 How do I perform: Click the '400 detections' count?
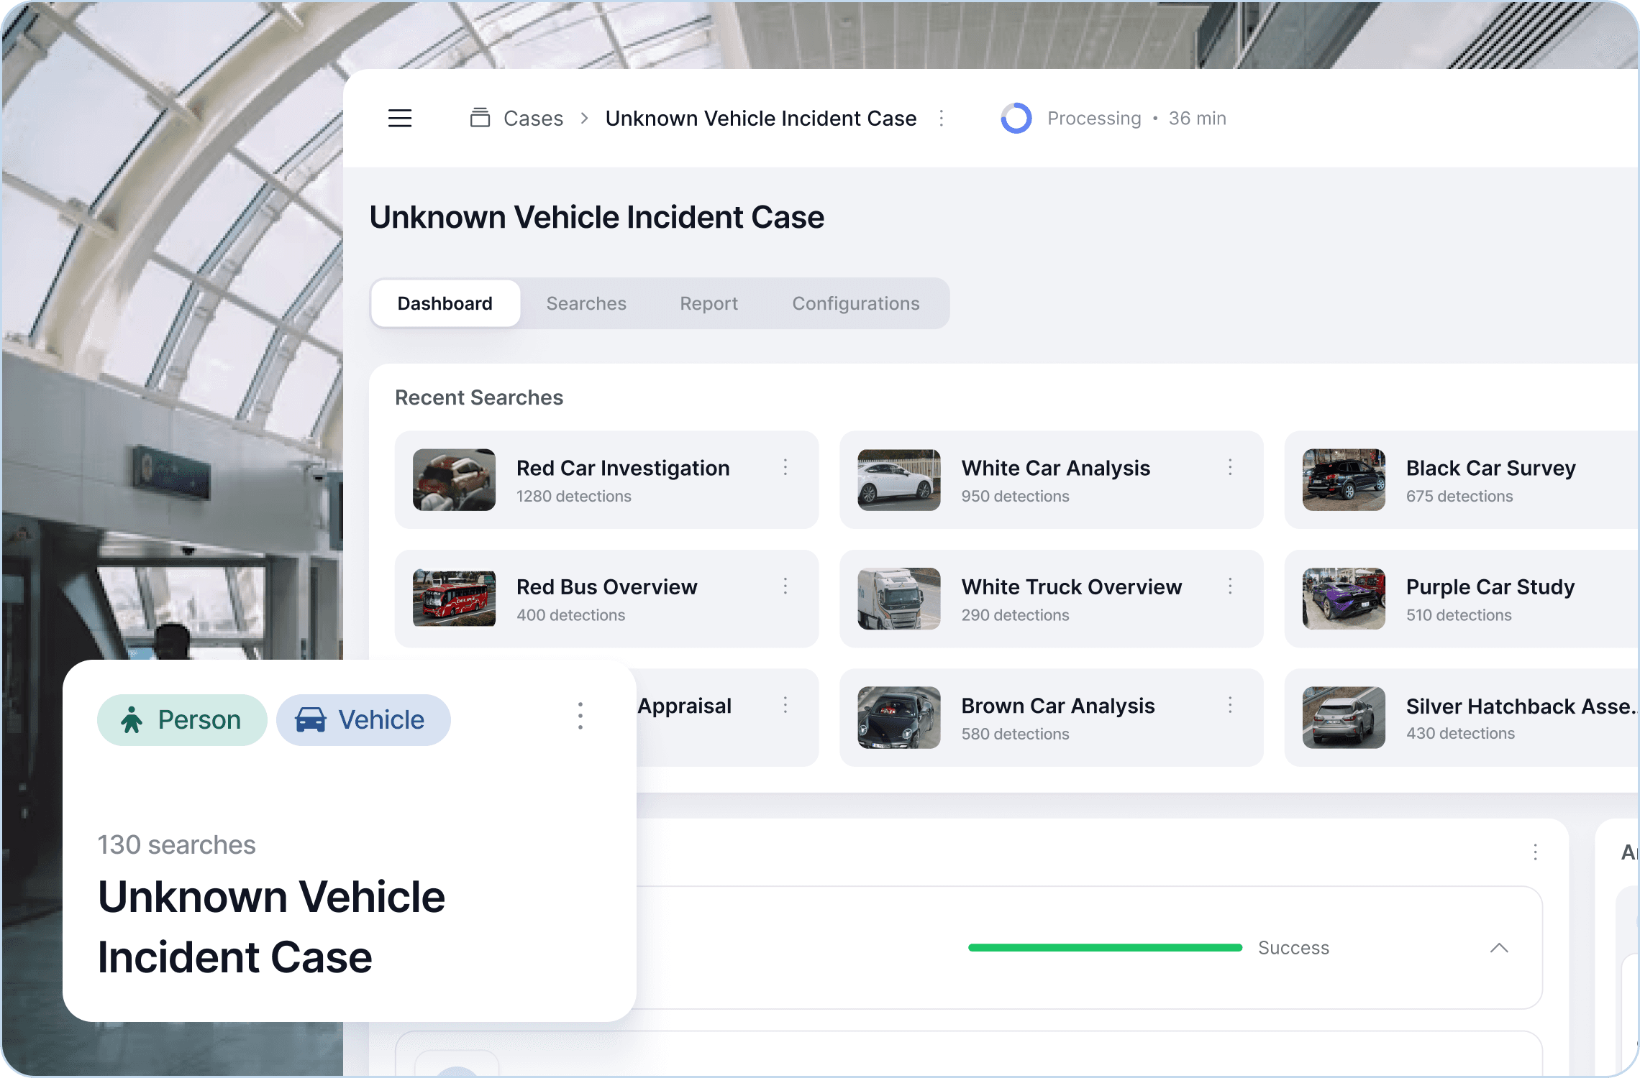point(571,615)
